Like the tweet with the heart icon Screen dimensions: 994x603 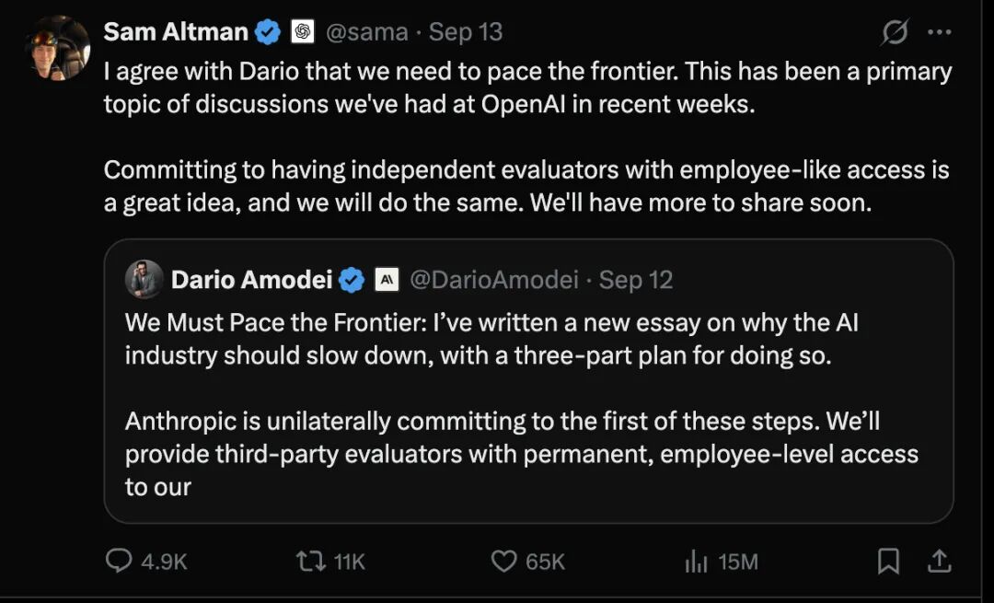point(504,562)
